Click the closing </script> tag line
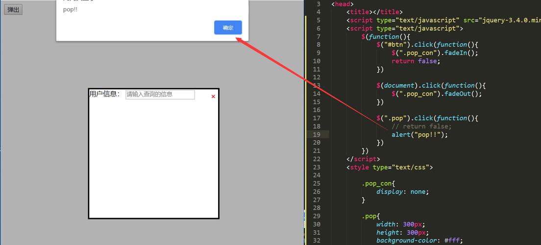Screen dimensions: 541x245 [x=363, y=159]
